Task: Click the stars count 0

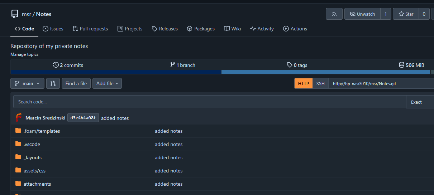Action: [424, 14]
